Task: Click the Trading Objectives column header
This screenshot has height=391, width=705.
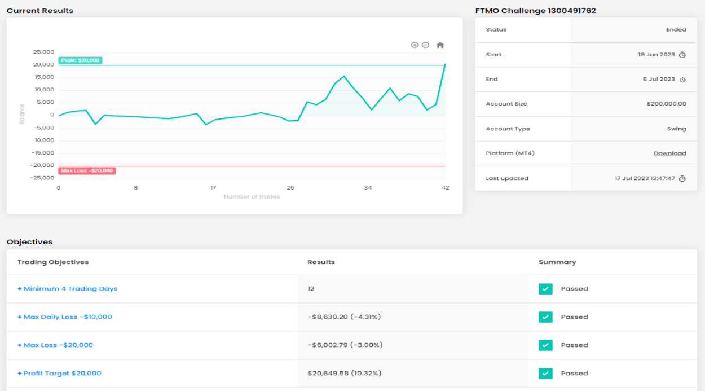Action: (x=53, y=262)
